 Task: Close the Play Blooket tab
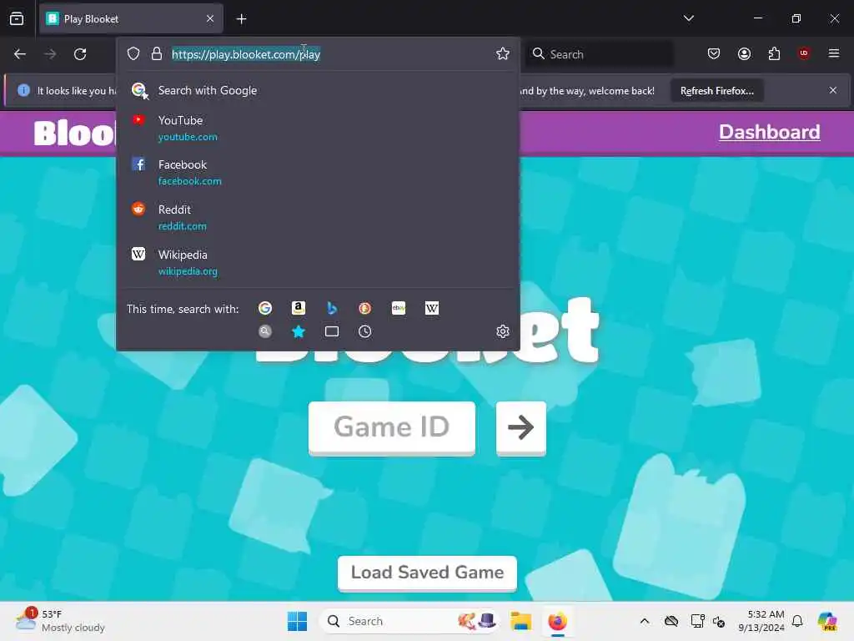(210, 19)
